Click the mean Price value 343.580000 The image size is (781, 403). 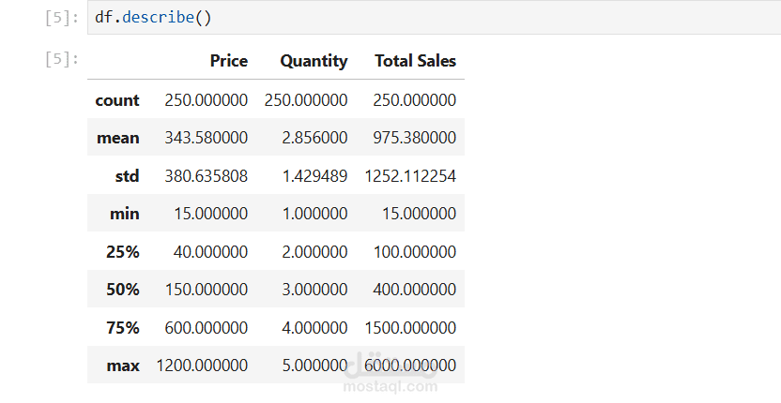(x=206, y=138)
